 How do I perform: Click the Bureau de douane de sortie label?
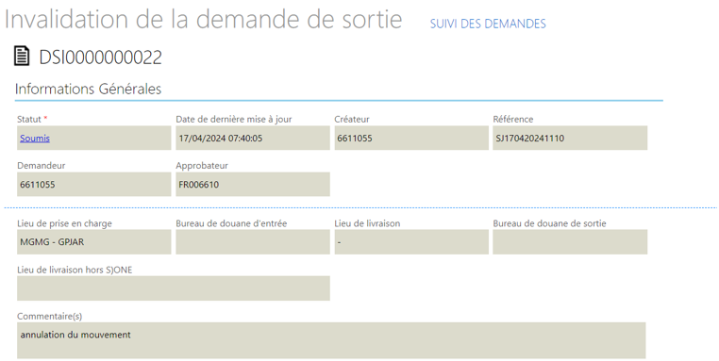coord(549,223)
